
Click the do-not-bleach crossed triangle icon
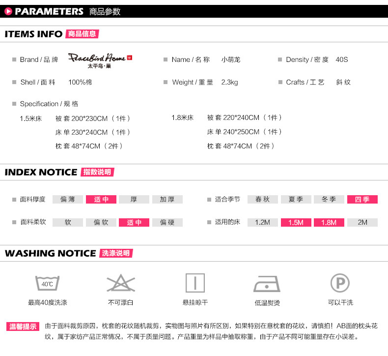click(121, 283)
